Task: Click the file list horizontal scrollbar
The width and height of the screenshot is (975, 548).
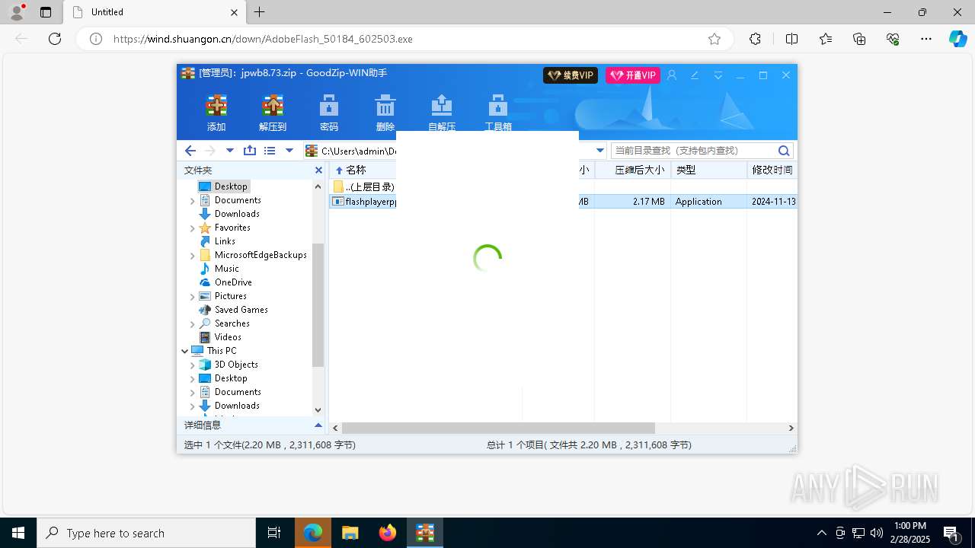Action: click(498, 429)
